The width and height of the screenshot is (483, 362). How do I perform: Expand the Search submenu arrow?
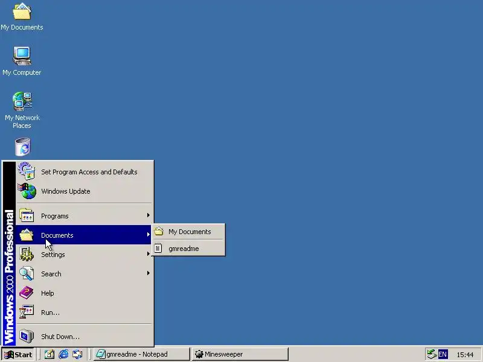148,273
